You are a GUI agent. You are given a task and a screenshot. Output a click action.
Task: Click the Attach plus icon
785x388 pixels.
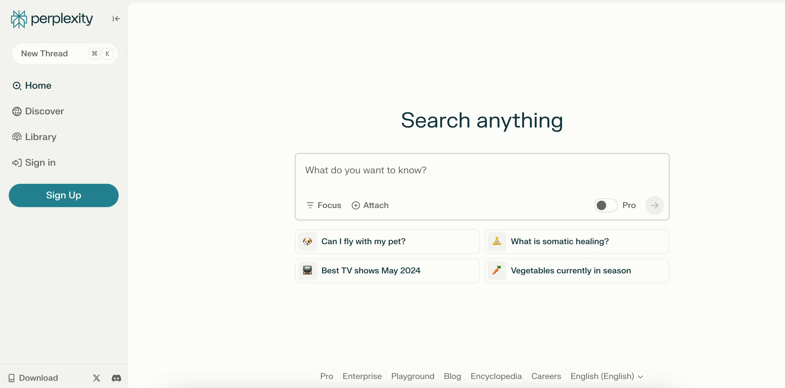tap(356, 206)
